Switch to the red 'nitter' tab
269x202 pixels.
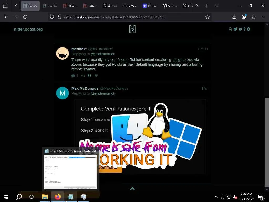pos(90,6)
